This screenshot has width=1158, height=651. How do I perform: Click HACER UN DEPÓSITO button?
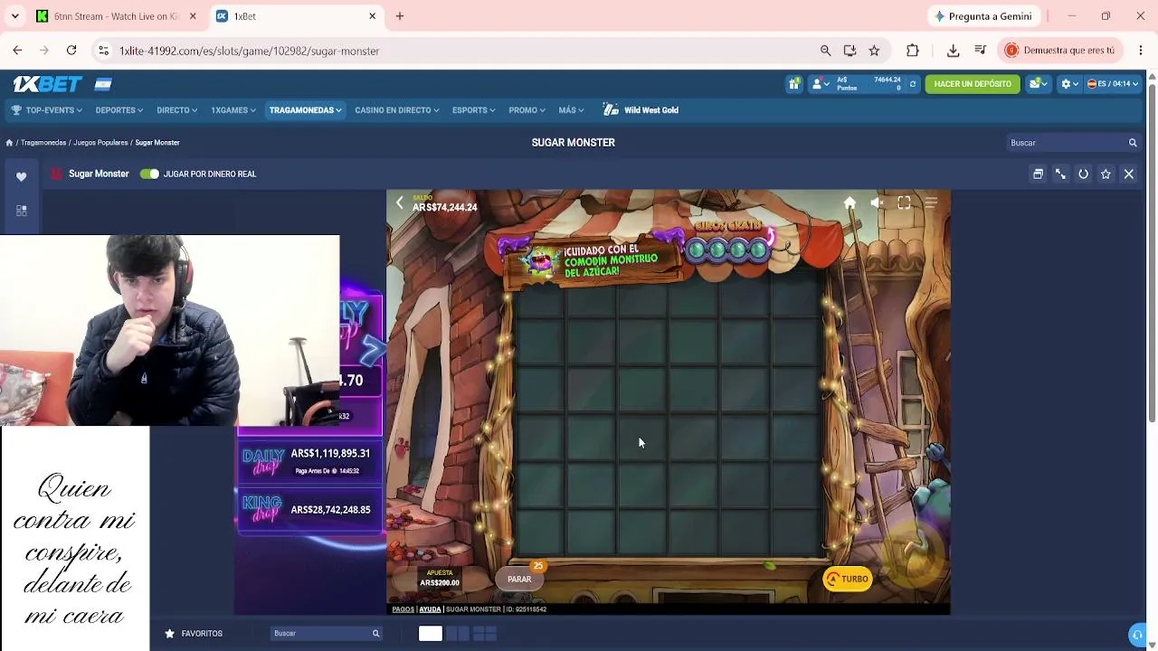(x=973, y=84)
